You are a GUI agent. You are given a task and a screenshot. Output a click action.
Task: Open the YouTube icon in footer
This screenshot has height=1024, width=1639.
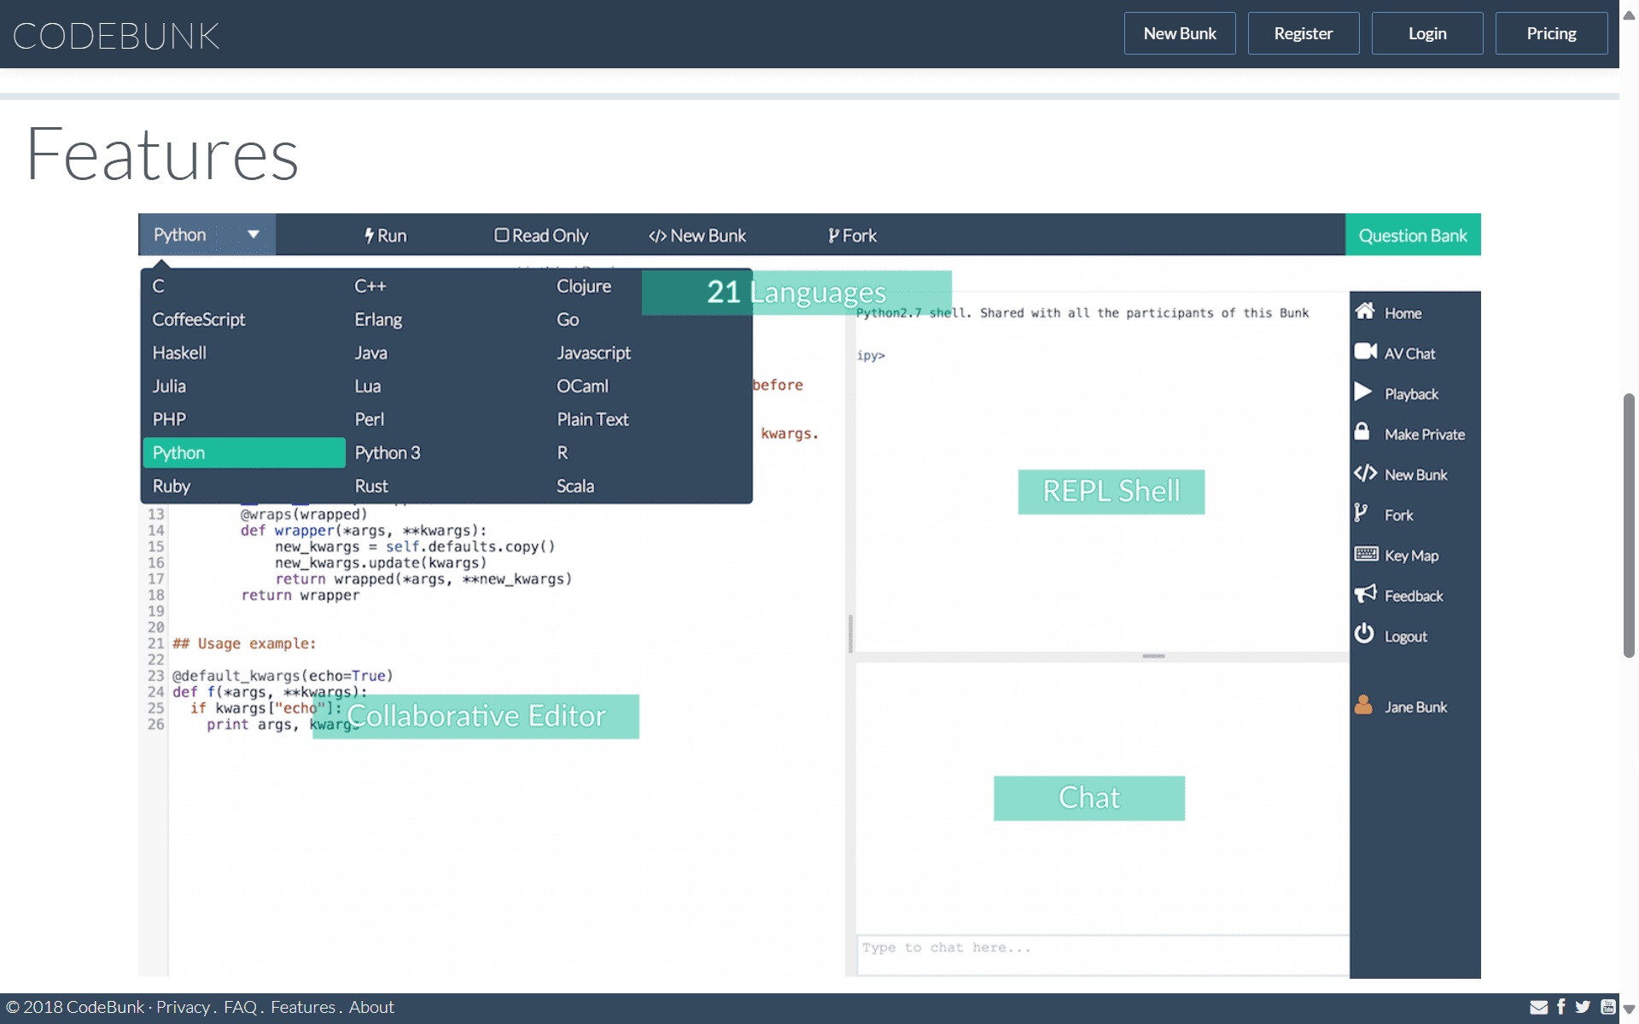(x=1608, y=1007)
